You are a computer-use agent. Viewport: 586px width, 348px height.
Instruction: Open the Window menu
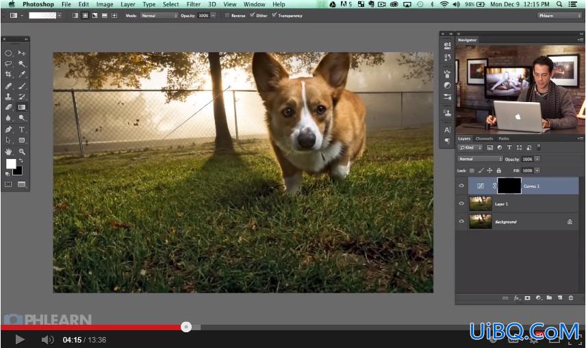[254, 4]
